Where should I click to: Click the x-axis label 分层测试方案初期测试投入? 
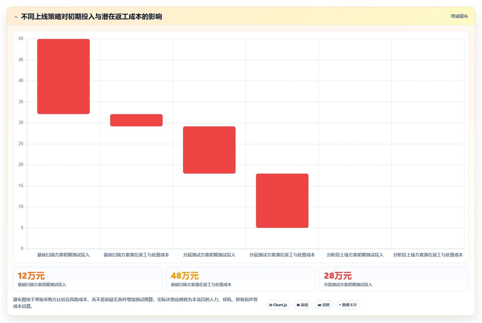209,255
